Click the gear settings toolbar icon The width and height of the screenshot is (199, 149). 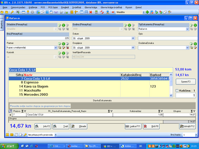32,12
